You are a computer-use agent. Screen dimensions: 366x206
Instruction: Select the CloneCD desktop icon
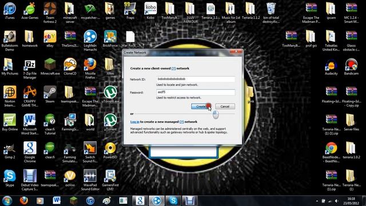pyautogui.click(x=70, y=67)
